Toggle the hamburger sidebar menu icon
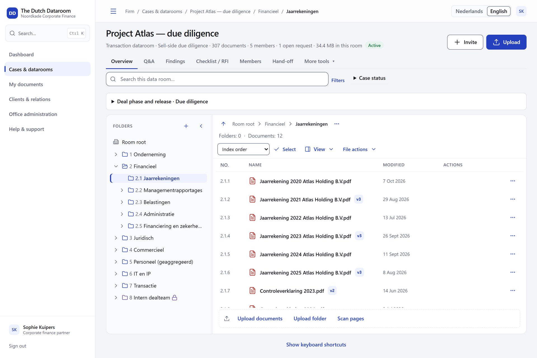 point(113,11)
